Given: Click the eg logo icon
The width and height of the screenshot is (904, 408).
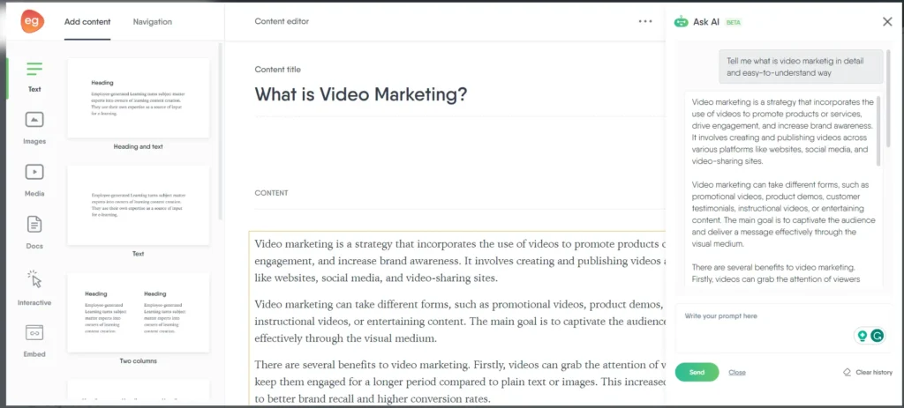Looking at the screenshot, I should (33, 21).
